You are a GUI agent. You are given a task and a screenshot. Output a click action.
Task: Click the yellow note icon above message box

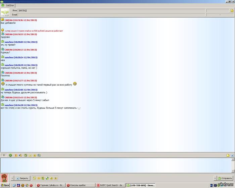click(228, 155)
